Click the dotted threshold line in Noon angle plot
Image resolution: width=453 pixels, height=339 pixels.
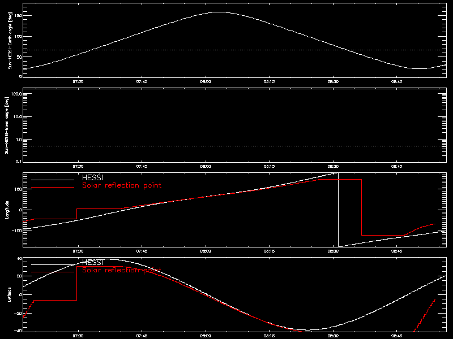[234, 146]
